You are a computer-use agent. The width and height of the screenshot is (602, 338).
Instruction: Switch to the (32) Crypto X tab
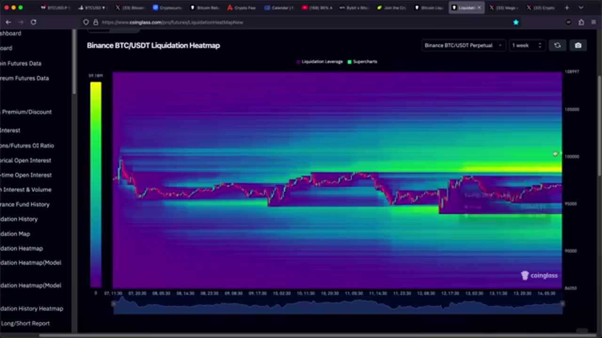coord(541,8)
